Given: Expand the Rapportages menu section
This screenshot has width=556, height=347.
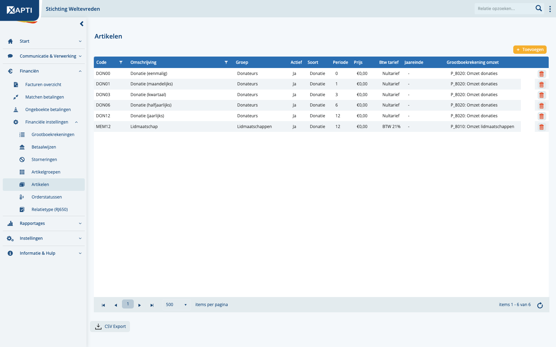Looking at the screenshot, I should [44, 223].
